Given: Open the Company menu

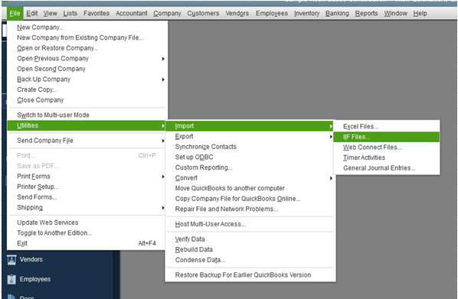Looking at the screenshot, I should [167, 14].
